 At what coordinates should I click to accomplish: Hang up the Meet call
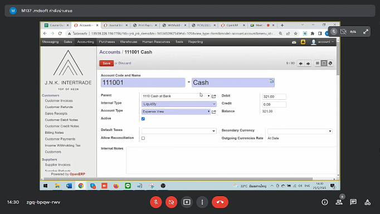[220, 202]
